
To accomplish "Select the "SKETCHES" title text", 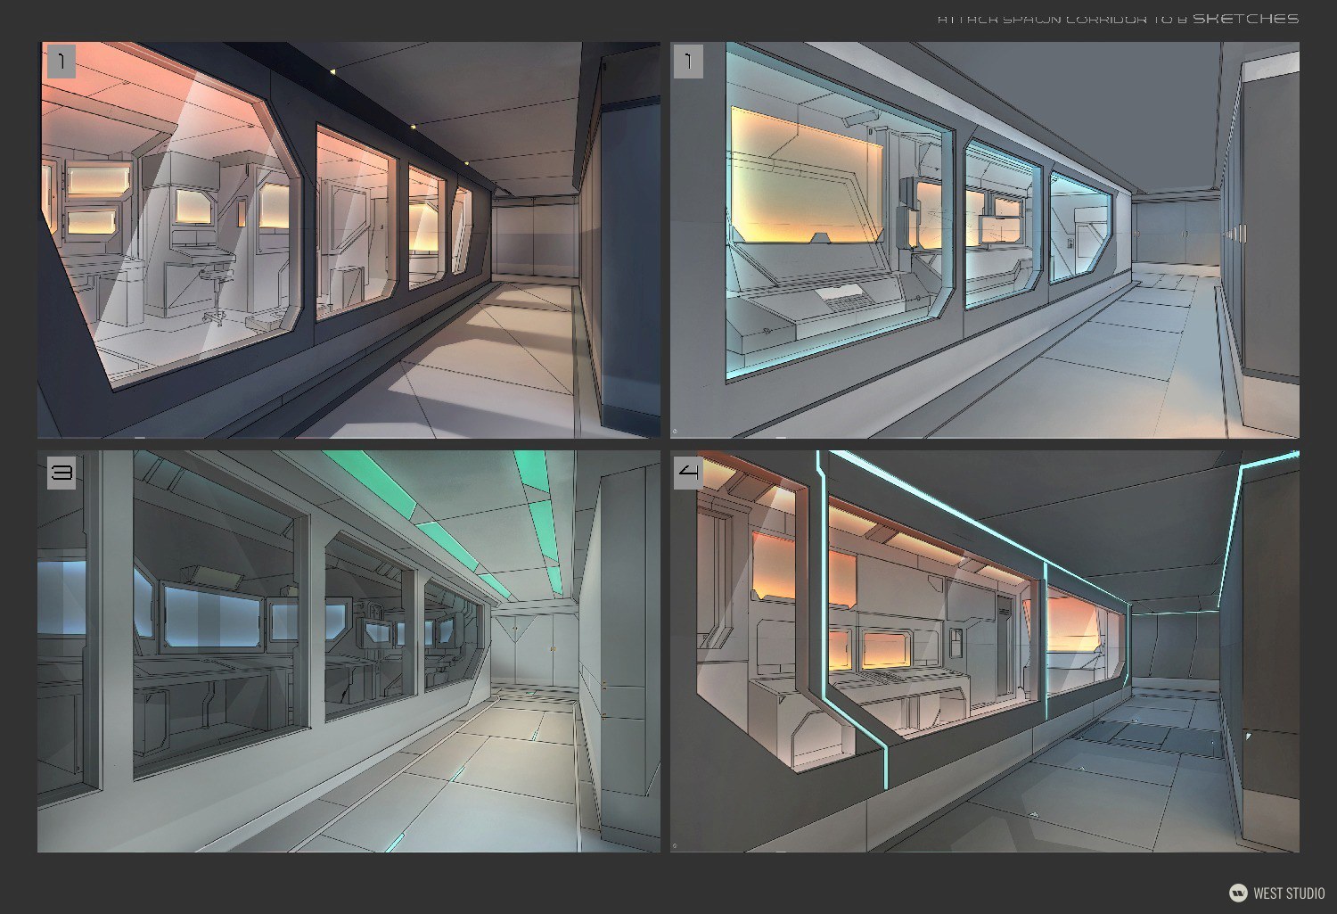I will pos(1245,19).
